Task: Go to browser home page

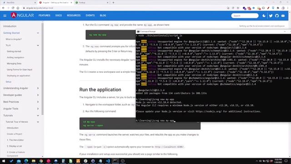Action: tap(18, 8)
